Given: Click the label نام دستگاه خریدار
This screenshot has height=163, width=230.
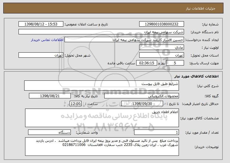Looking at the screenshot, I should pyautogui.click(x=205, y=32).
